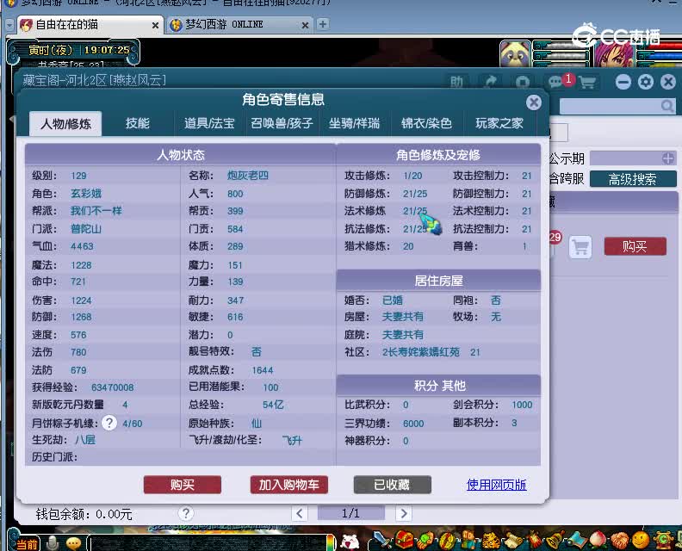Click the red banner icon in the bottom toolbar
Viewport: 682px width, 551px height.
[534, 541]
